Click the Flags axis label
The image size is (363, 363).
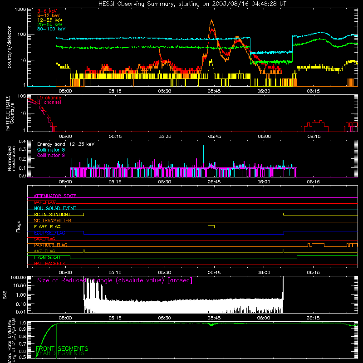click(19, 226)
